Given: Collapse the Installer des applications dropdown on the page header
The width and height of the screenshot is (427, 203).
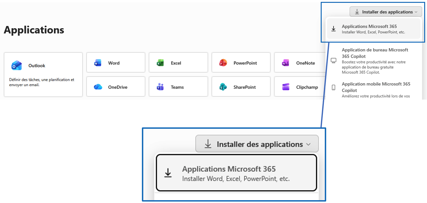Looking at the screenshot, I should 386,12.
